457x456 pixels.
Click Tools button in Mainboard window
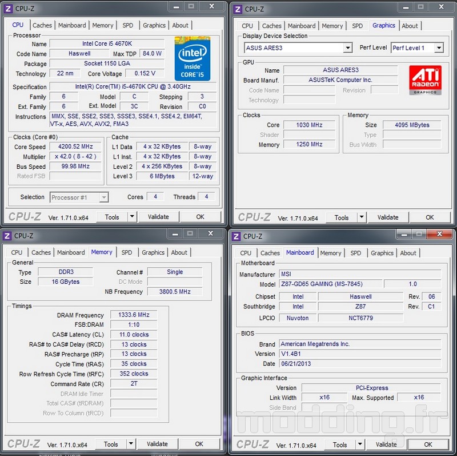(340, 445)
